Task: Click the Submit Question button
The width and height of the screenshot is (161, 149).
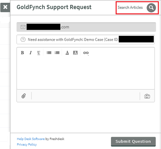Action: pos(133,141)
